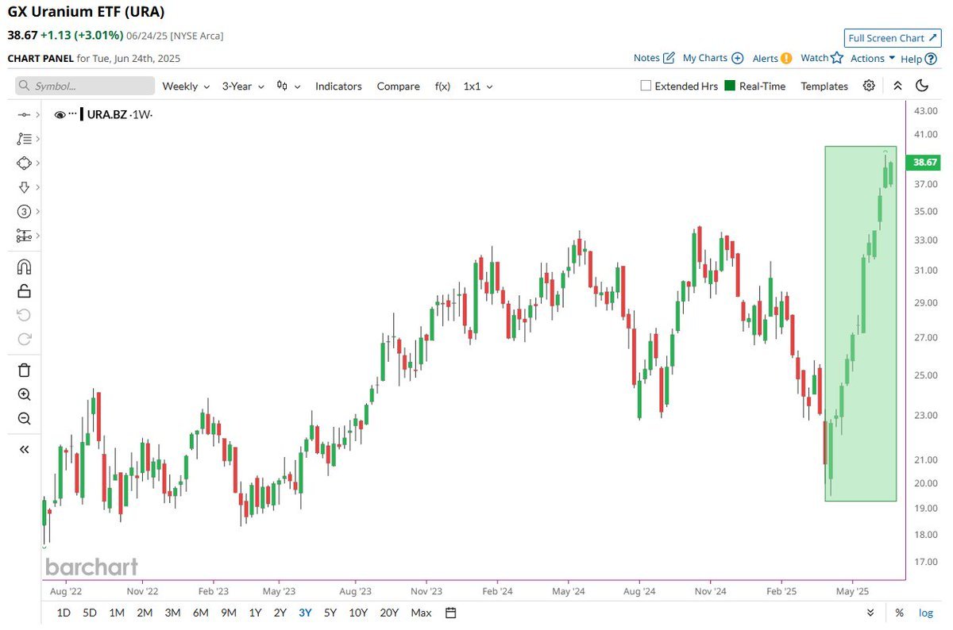Select the 10Y time range
The image size is (953, 630).
pyautogui.click(x=357, y=613)
